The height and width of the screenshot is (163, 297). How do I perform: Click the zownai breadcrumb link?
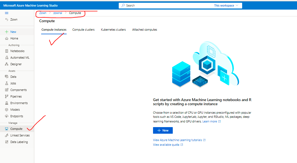click(58, 13)
